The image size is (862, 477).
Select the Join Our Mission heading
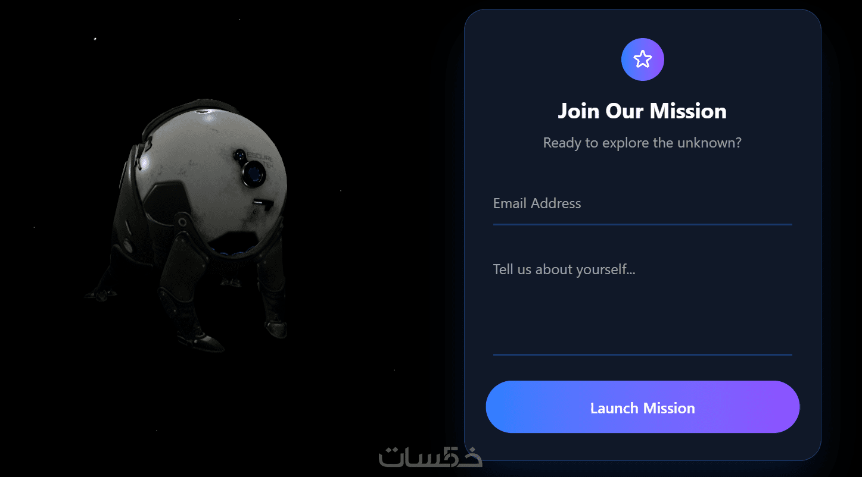[x=642, y=111]
